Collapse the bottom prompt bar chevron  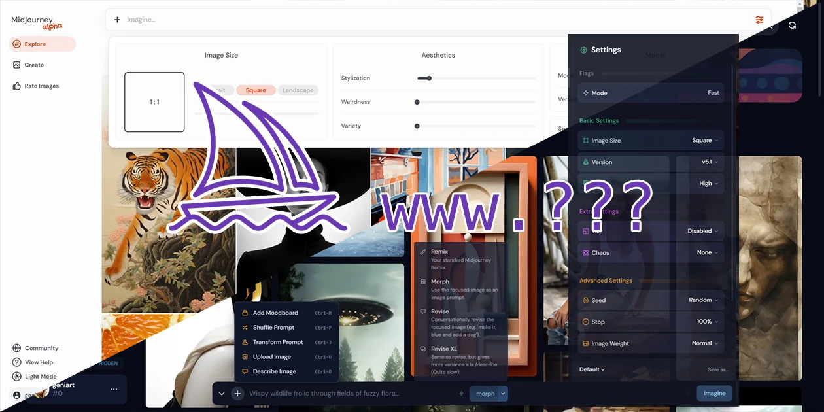222,394
